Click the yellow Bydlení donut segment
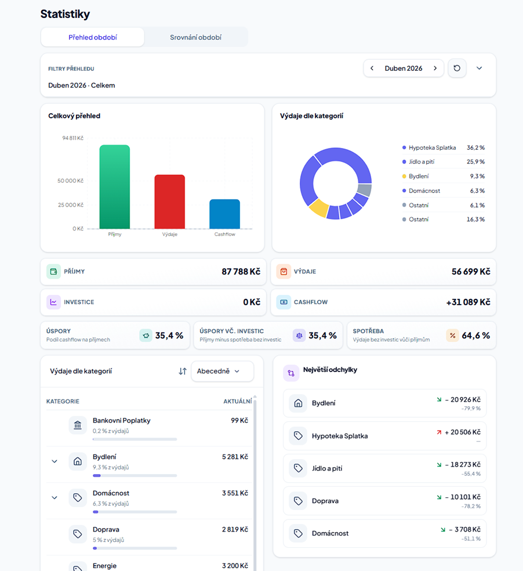The width and height of the screenshot is (523, 571). pos(319,208)
